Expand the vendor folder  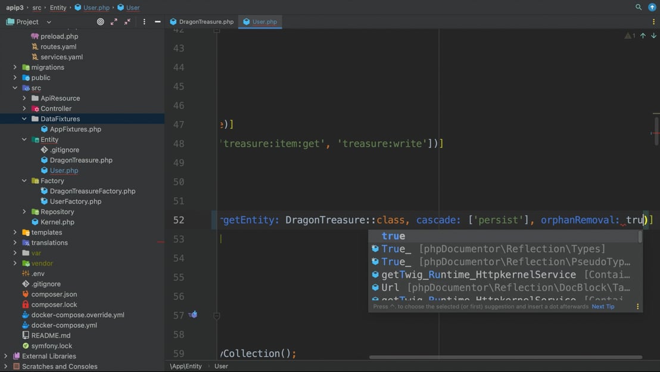pos(15,263)
